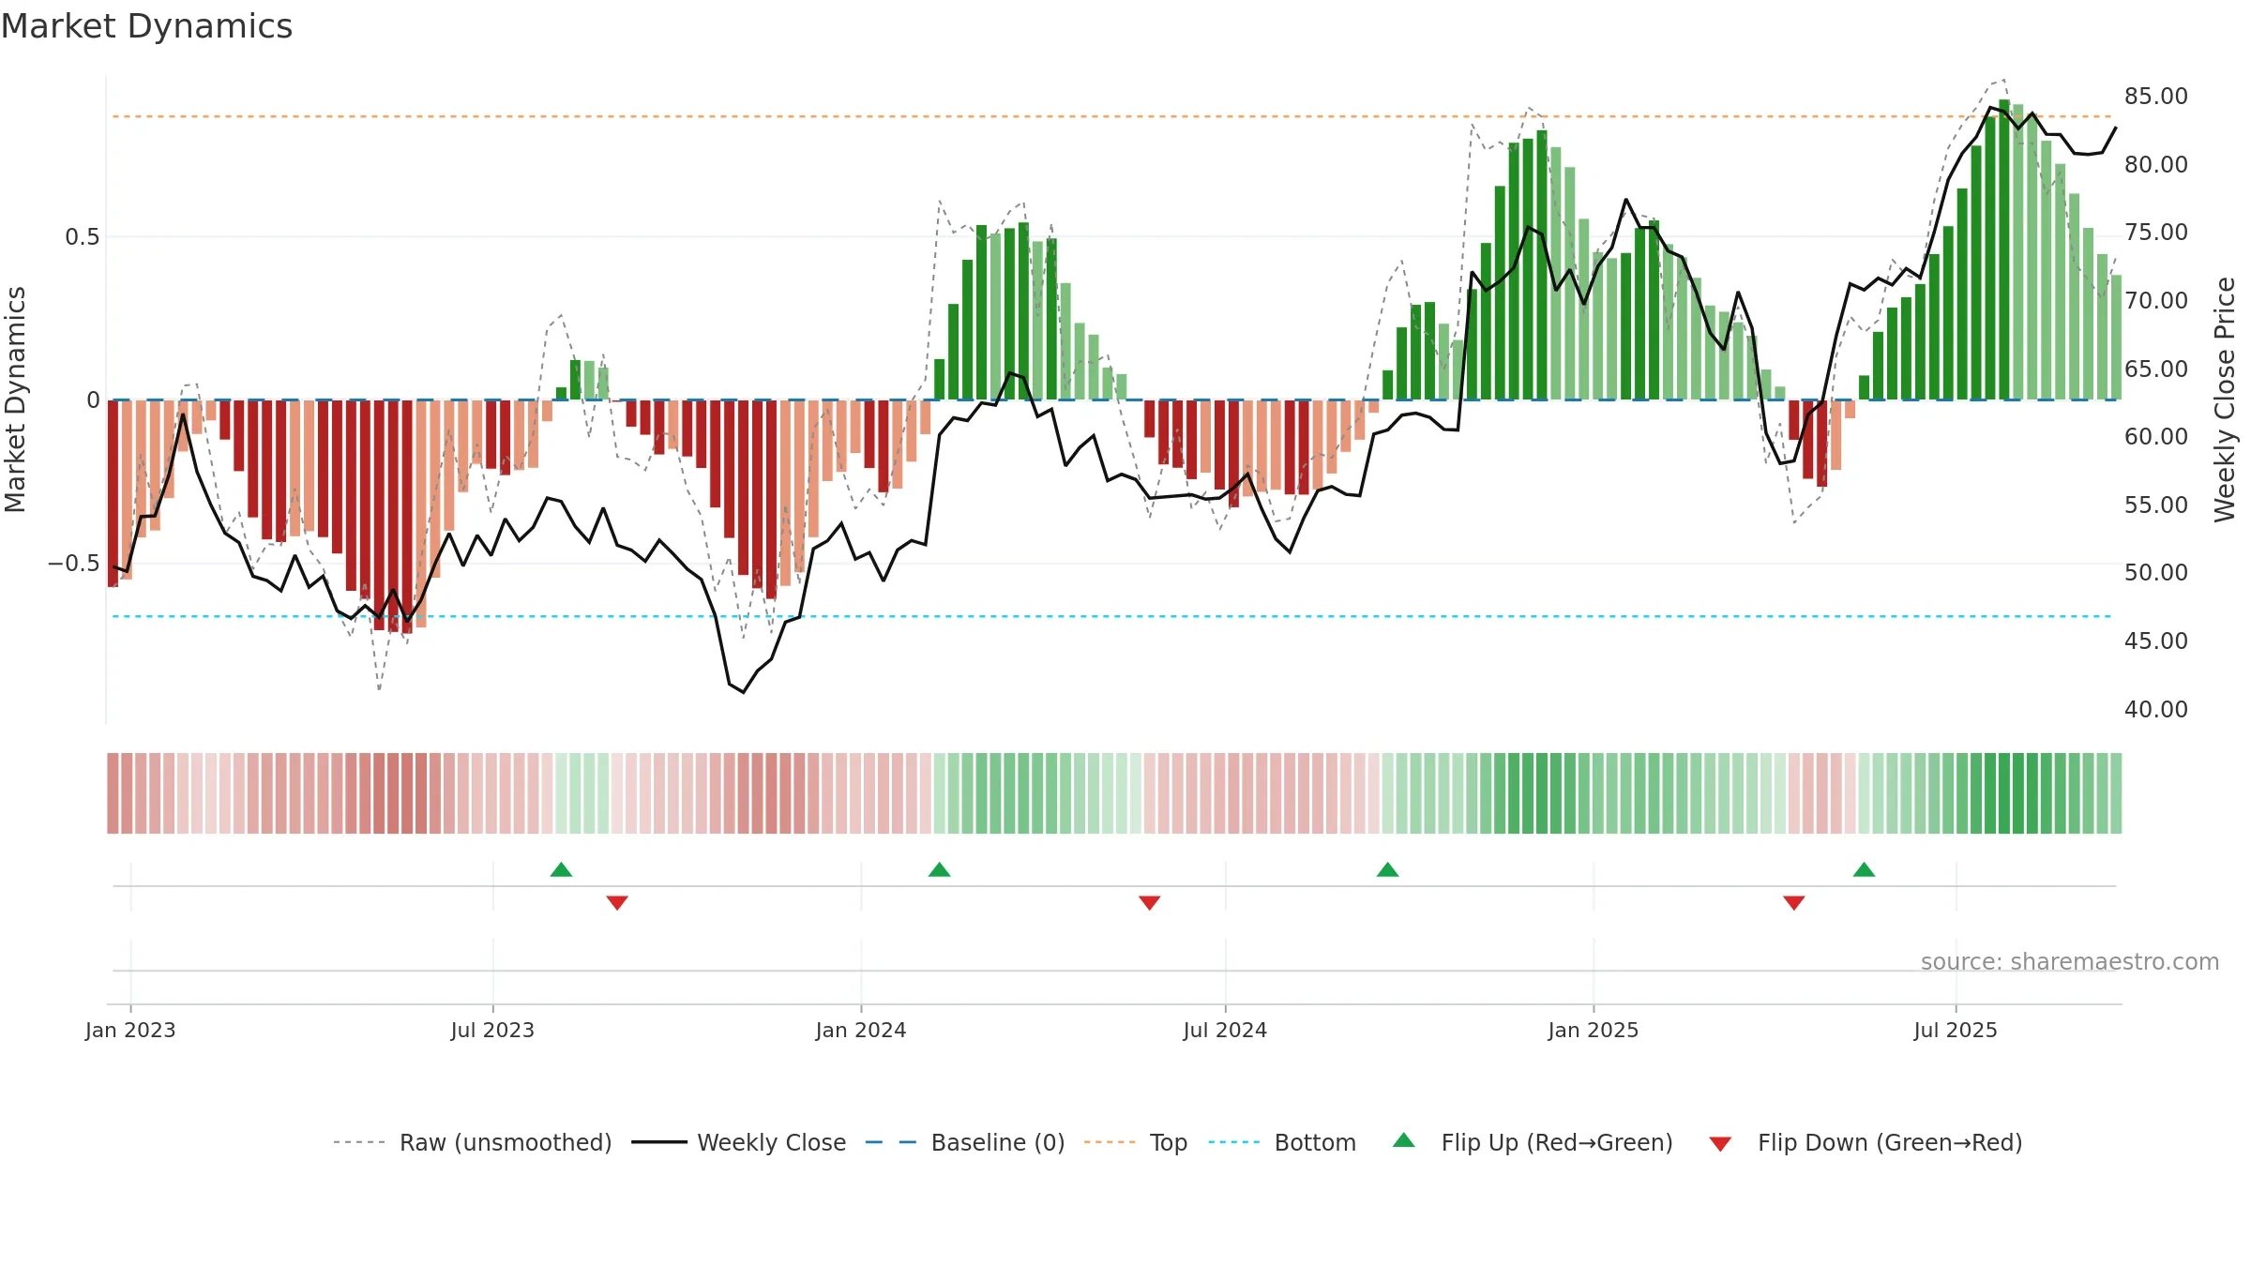Click the 80.00 price tick label
The height and width of the screenshot is (1266, 2251).
point(2156,164)
